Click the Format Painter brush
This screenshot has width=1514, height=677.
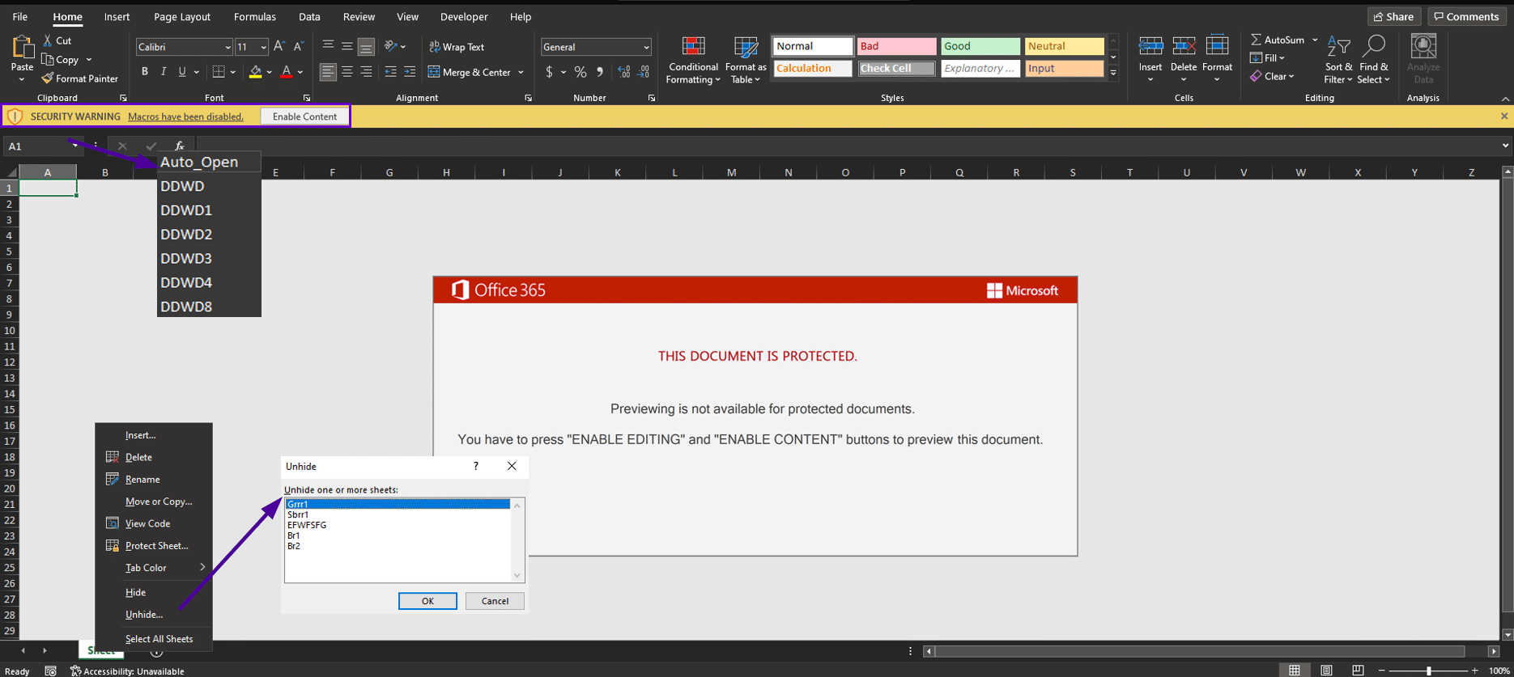click(48, 78)
